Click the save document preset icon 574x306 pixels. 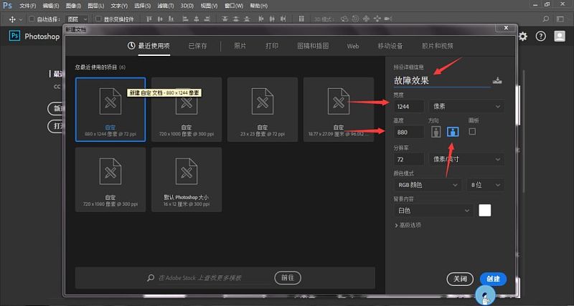click(497, 81)
